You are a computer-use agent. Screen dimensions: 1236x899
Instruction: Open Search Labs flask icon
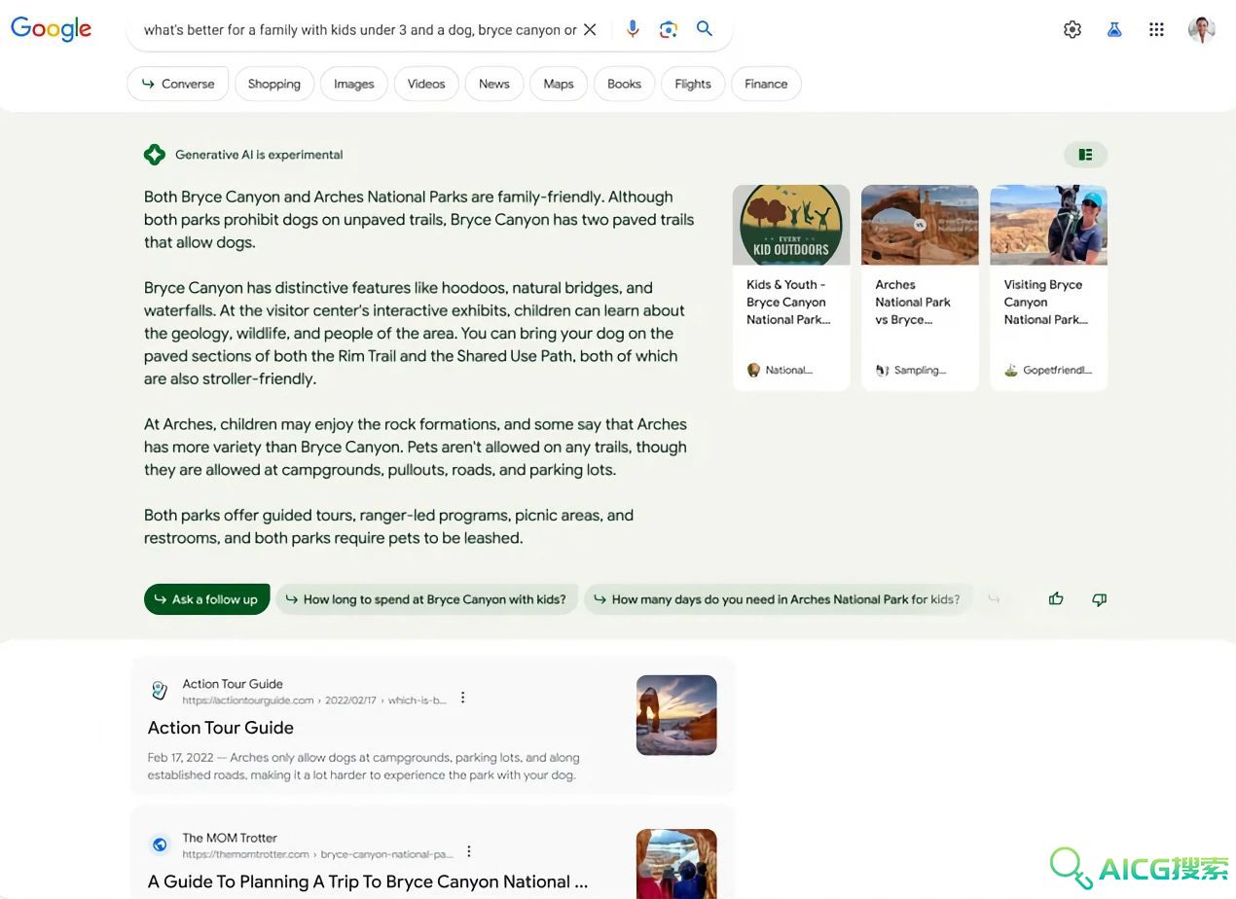coord(1114,29)
